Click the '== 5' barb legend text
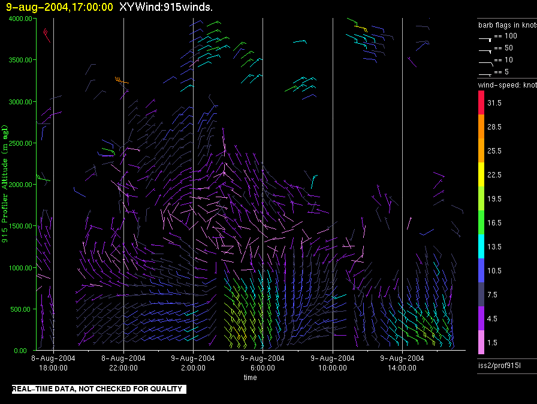This screenshot has height=404, width=537. pos(502,72)
